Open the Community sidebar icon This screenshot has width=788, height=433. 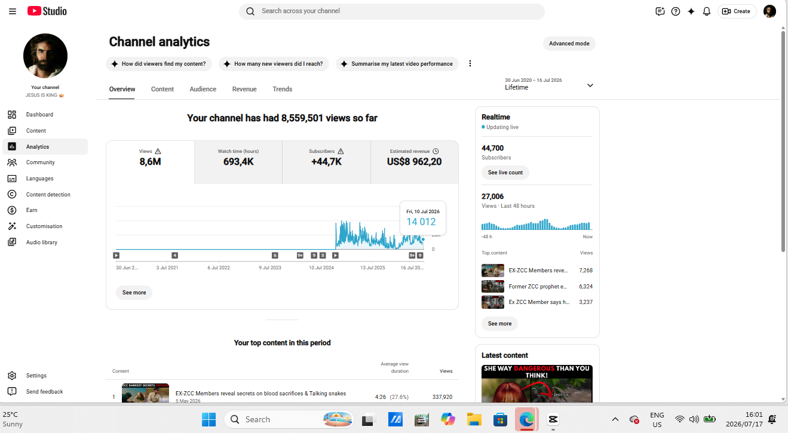click(x=12, y=162)
